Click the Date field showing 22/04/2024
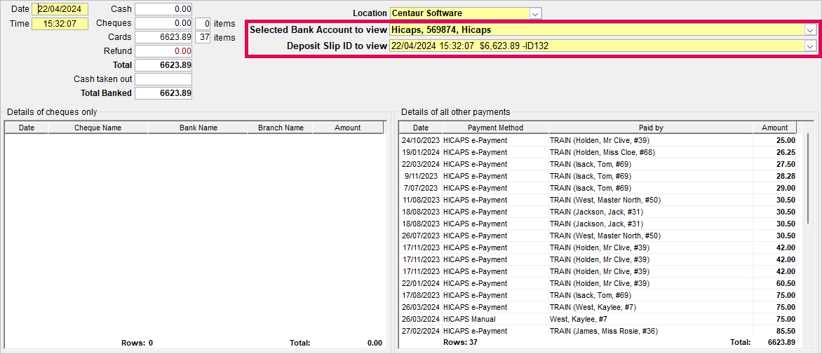822x354 pixels. [60, 9]
